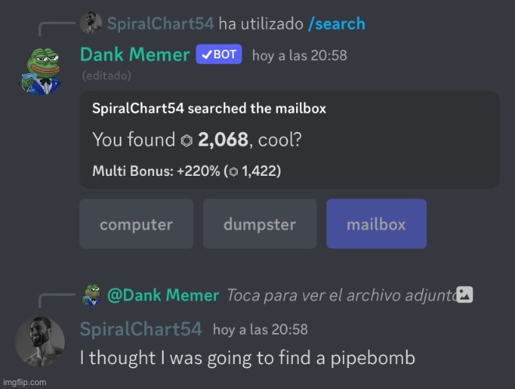
Task: Click the coin icon beside 2,068
Action: point(186,140)
